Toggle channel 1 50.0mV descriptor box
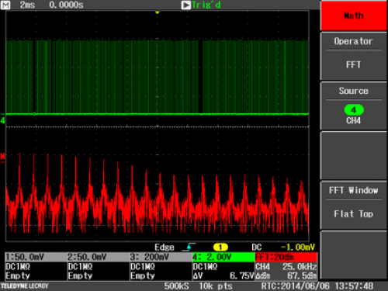388x291 pixels. click(36, 266)
